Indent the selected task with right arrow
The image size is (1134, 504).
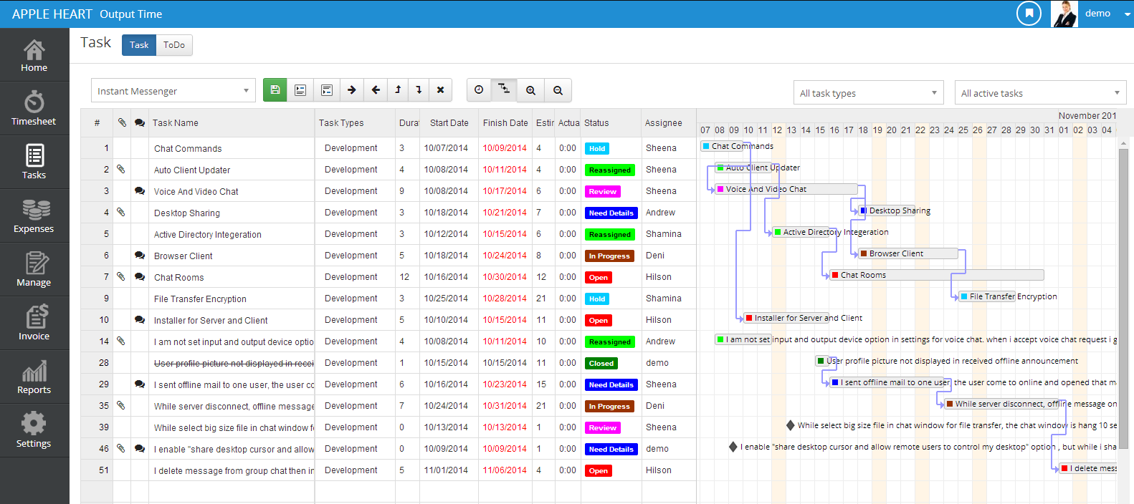(351, 90)
